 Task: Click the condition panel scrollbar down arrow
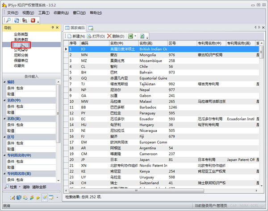pos(58,181)
